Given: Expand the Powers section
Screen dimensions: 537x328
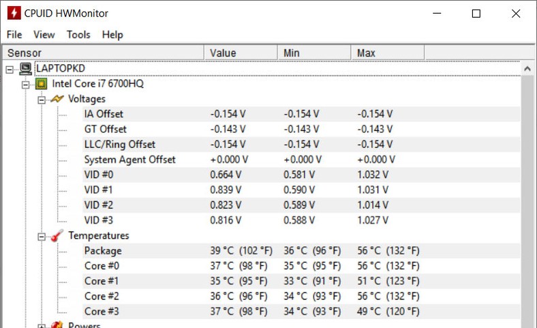Looking at the screenshot, I should (42, 326).
